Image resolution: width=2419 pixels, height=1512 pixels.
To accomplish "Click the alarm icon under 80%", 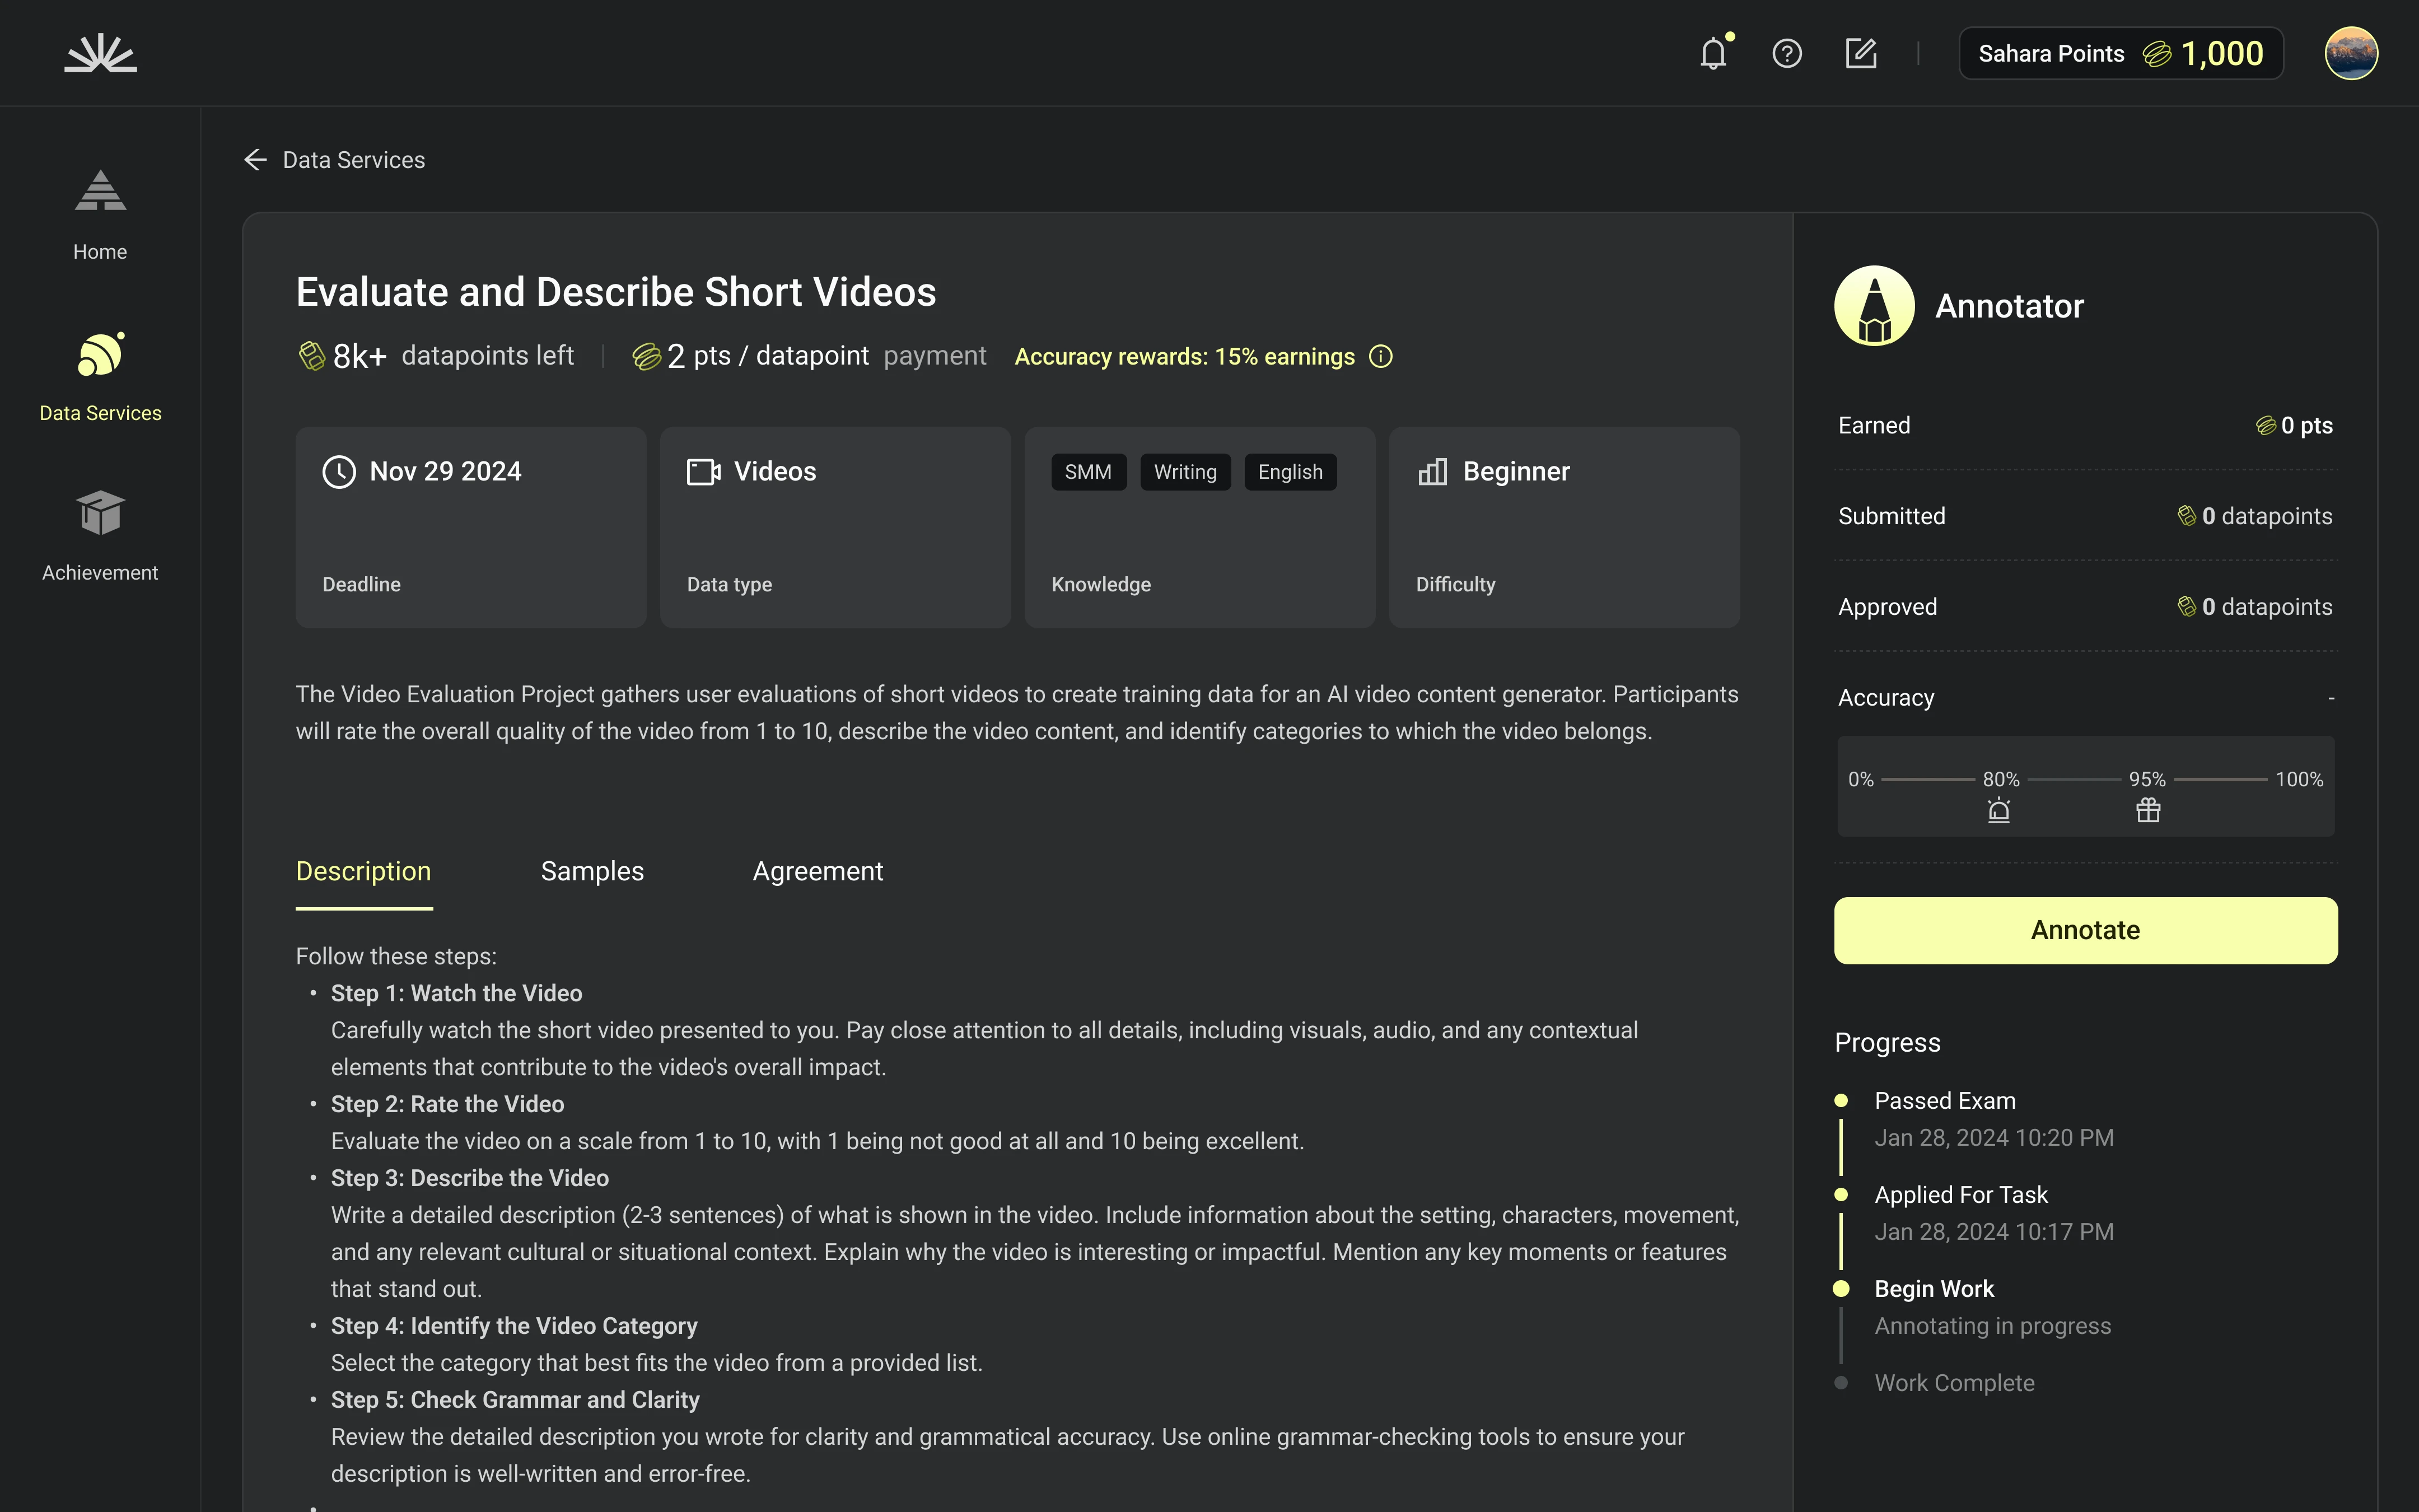I will click(x=1999, y=810).
